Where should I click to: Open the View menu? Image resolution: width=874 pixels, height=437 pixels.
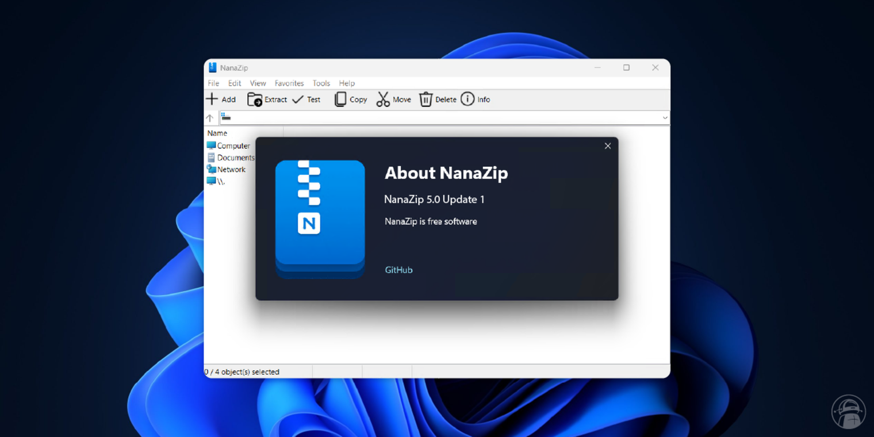[258, 83]
